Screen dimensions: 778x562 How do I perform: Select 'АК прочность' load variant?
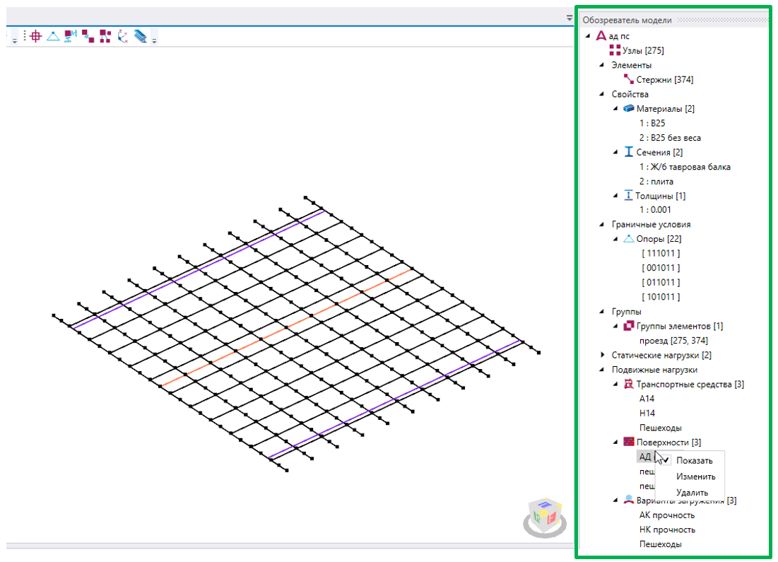click(667, 515)
